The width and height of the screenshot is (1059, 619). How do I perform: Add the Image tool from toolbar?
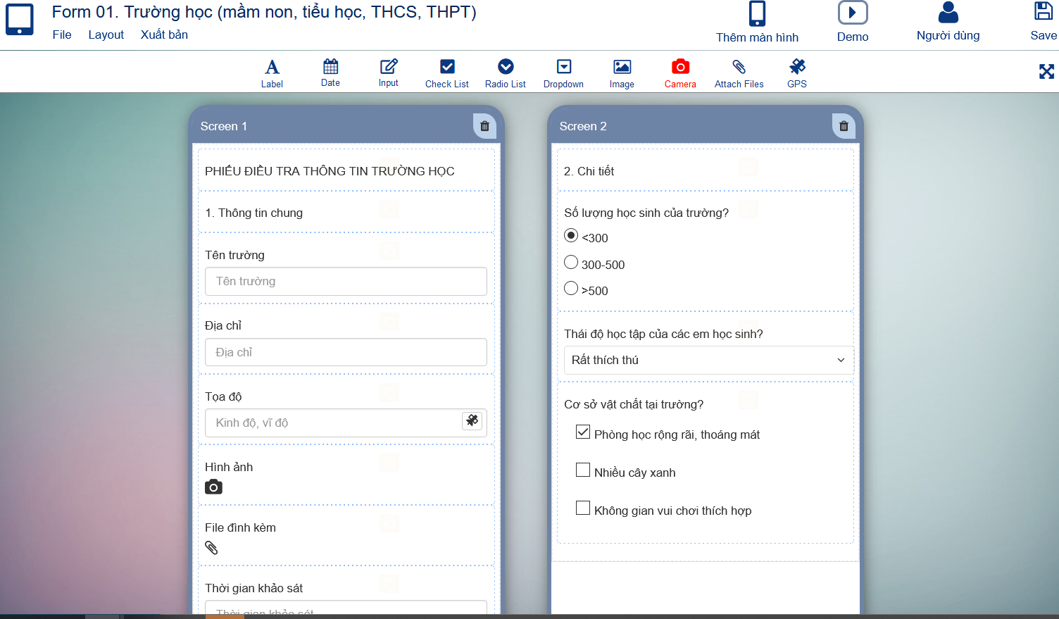[622, 73]
